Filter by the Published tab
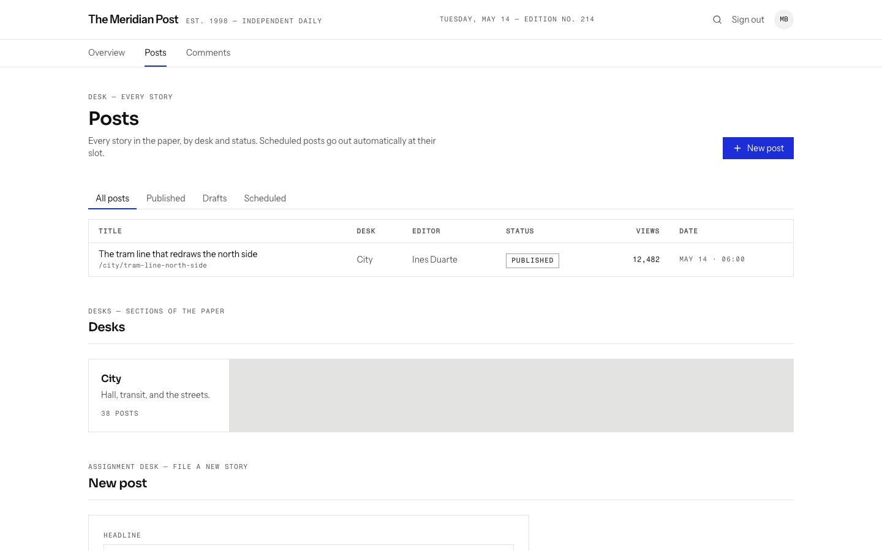 coord(166,198)
